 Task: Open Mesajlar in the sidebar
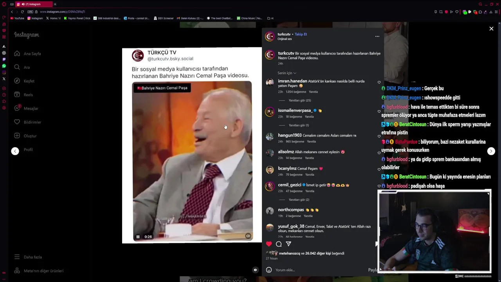[x=31, y=108]
